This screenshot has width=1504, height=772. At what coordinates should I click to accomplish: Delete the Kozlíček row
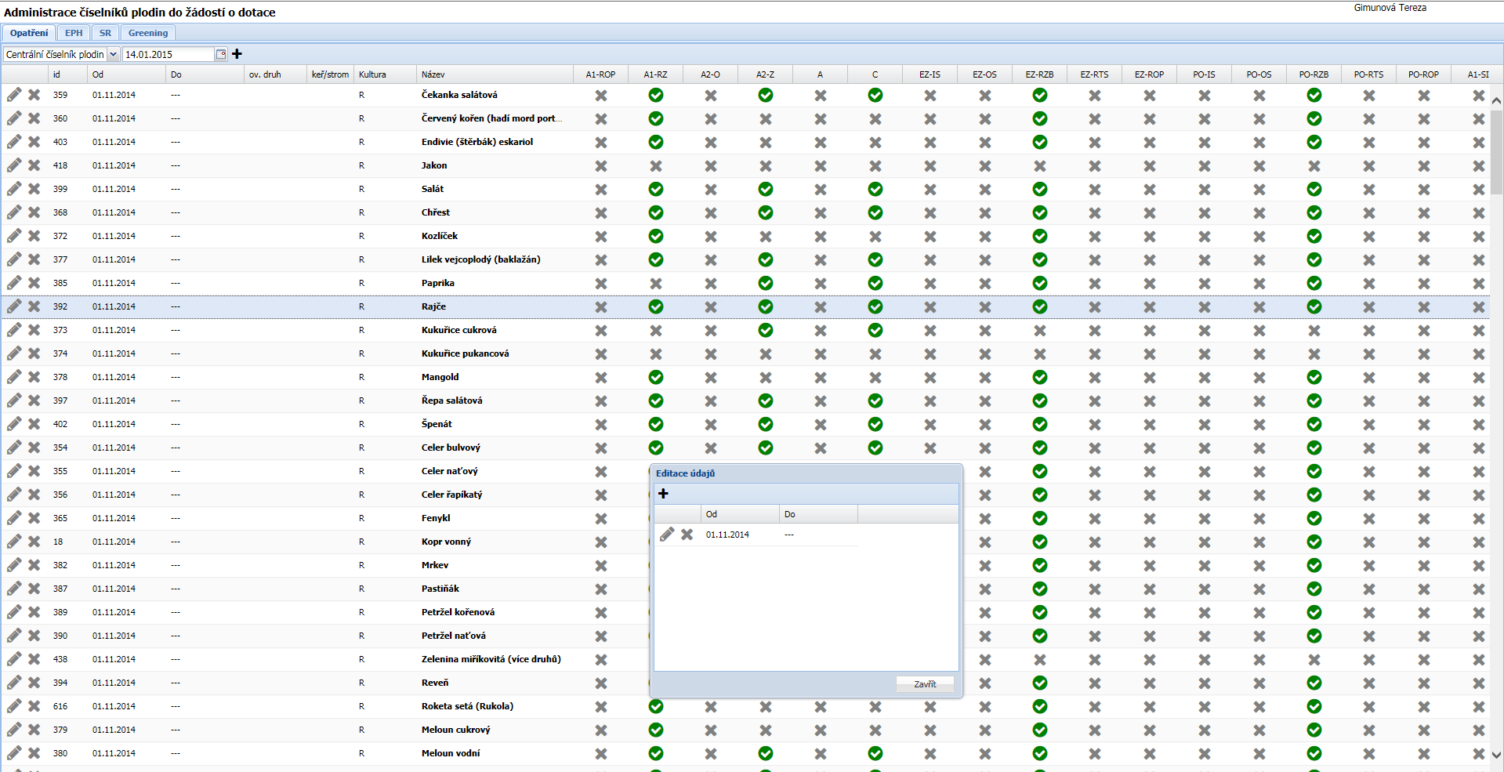point(34,236)
